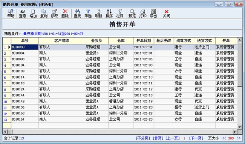This screenshot has width=245, height=144.
Task: Click the 不分页 no-paging link
Action: pyautogui.click(x=143, y=138)
